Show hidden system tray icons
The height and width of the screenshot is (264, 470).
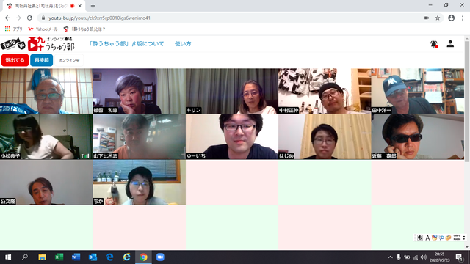point(390,257)
